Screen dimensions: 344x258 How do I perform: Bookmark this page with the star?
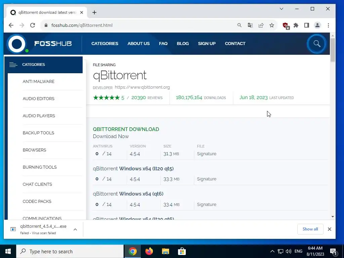pos(271,25)
